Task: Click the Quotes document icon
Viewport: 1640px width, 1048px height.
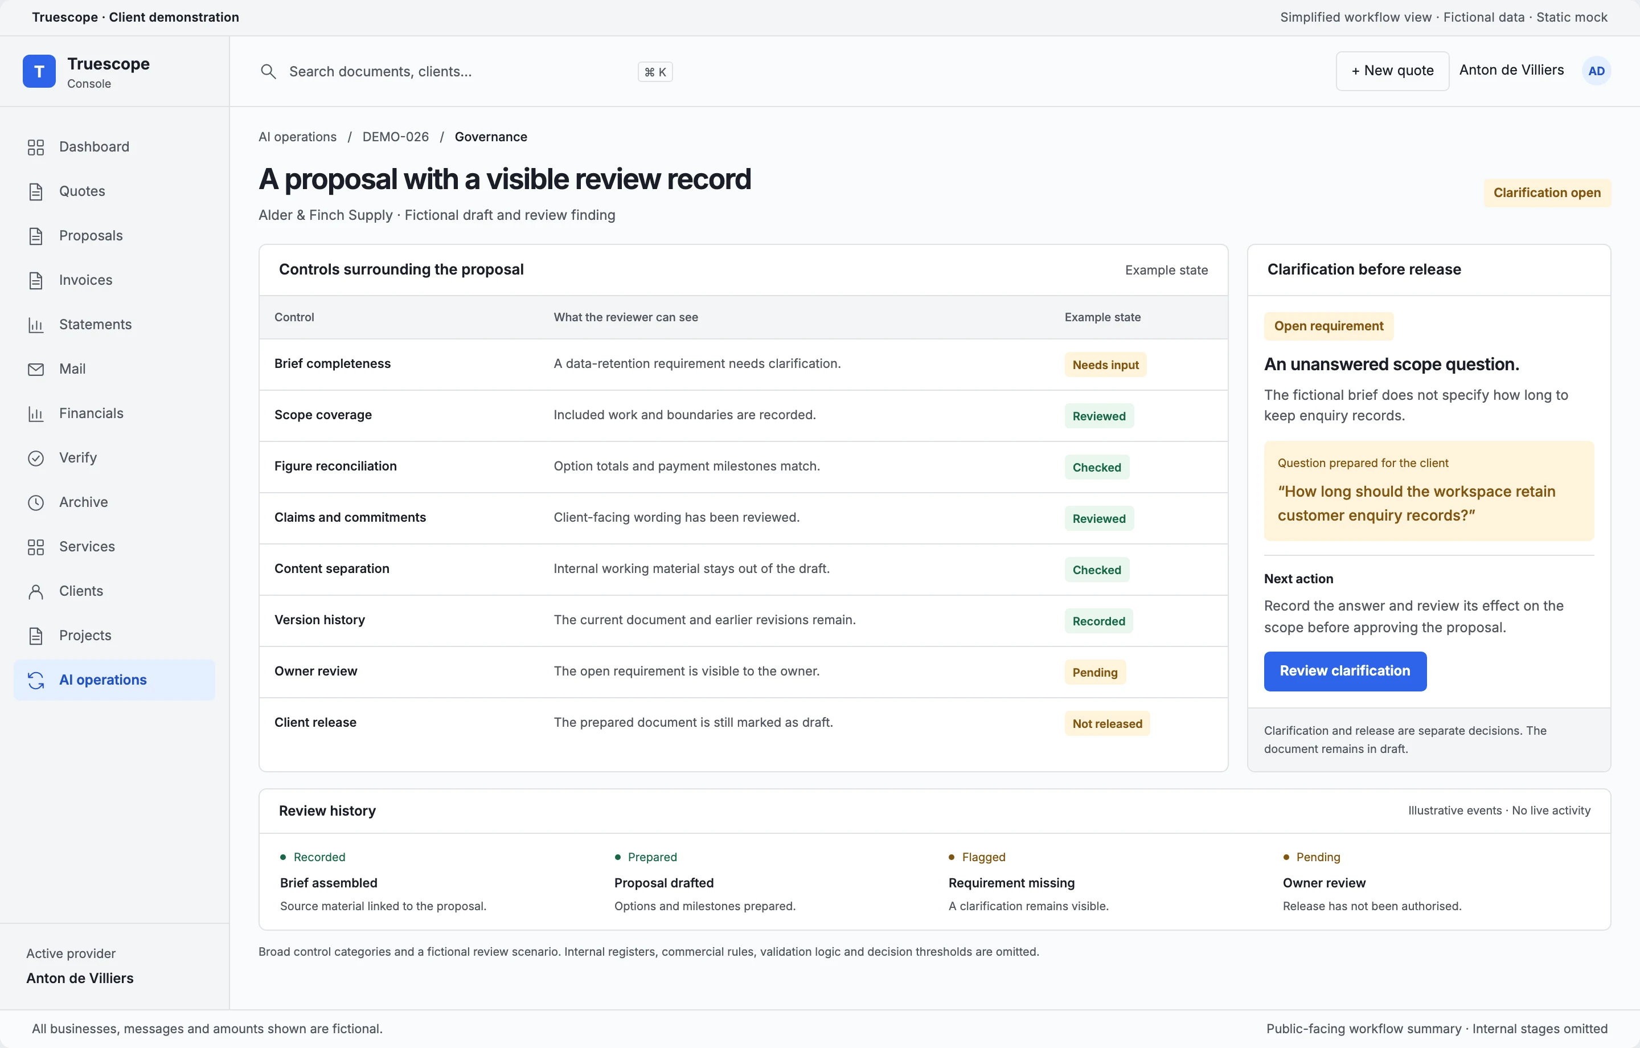Action: point(35,191)
